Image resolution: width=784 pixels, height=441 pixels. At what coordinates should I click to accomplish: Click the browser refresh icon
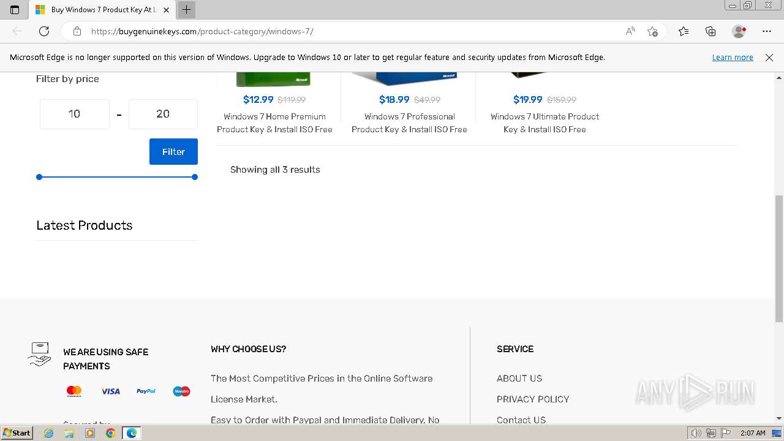click(44, 31)
